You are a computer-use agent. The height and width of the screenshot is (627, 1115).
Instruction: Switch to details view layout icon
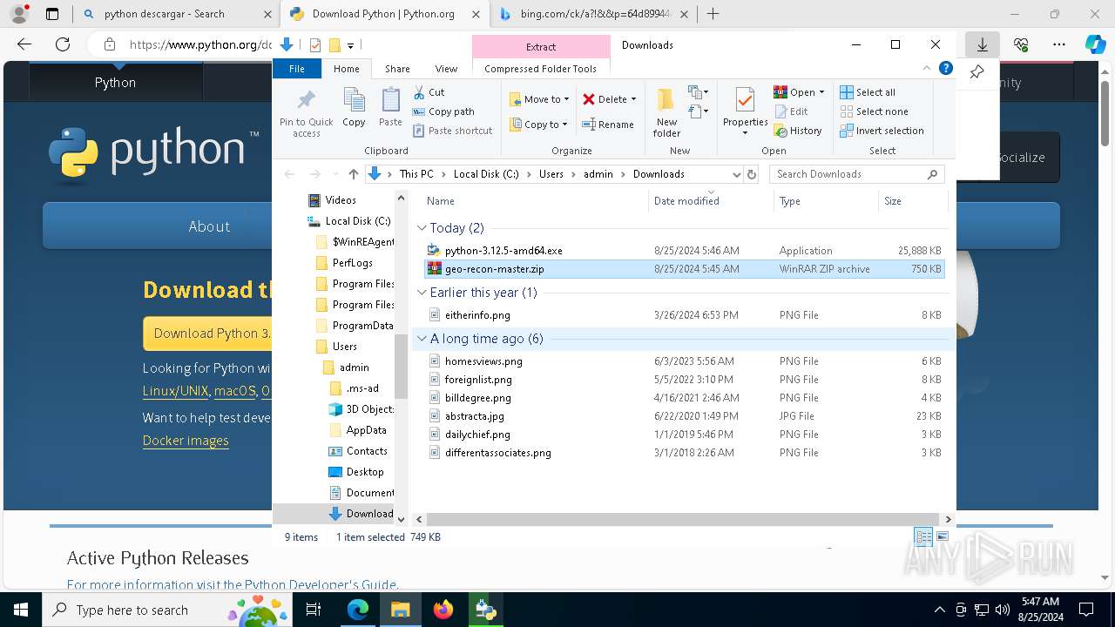[923, 537]
